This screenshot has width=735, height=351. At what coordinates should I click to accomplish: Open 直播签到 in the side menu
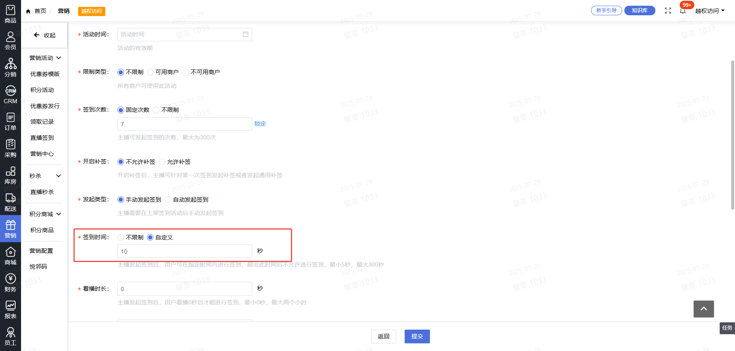click(x=42, y=138)
